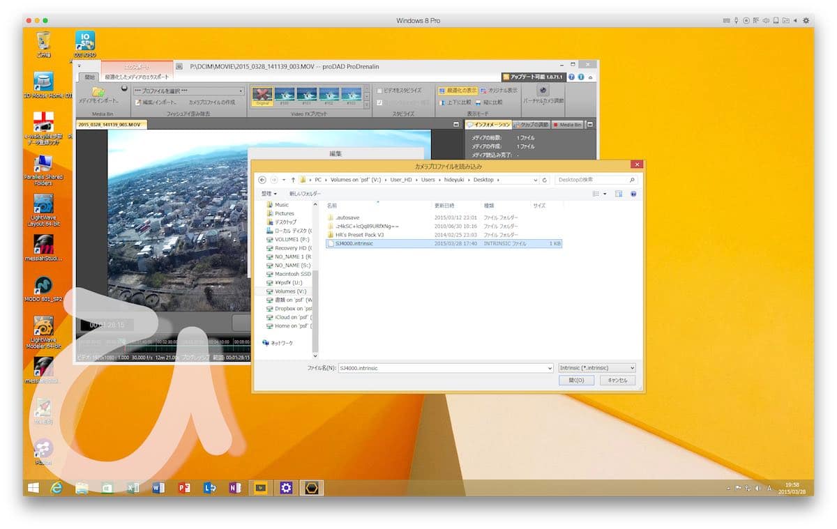Switch to the クリップの調節 tab
The width and height of the screenshot is (837, 529).
530,125
